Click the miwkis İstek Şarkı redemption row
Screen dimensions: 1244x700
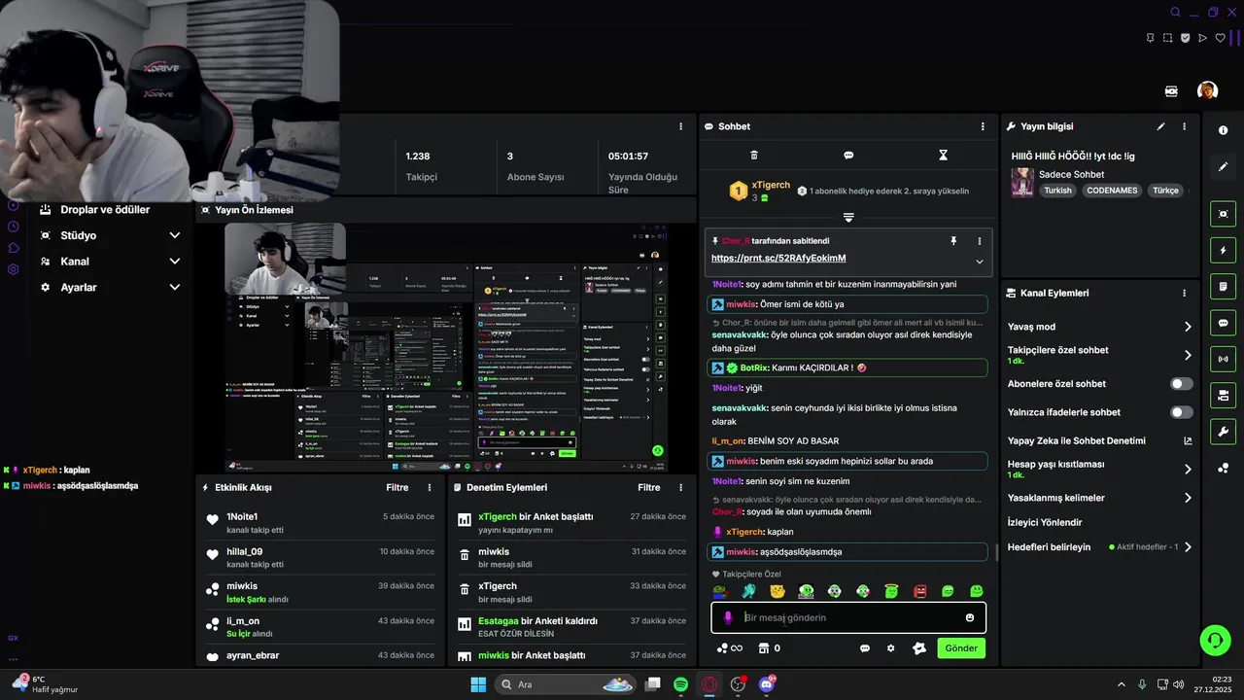pos(320,593)
